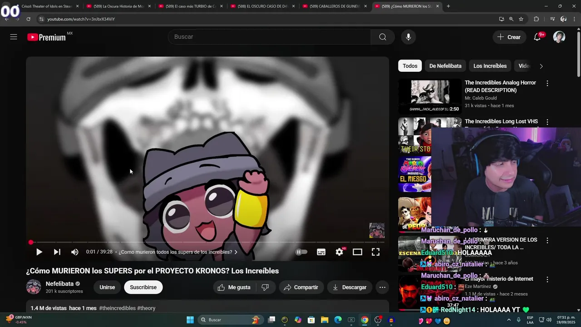Open player settings gear

coord(340,252)
